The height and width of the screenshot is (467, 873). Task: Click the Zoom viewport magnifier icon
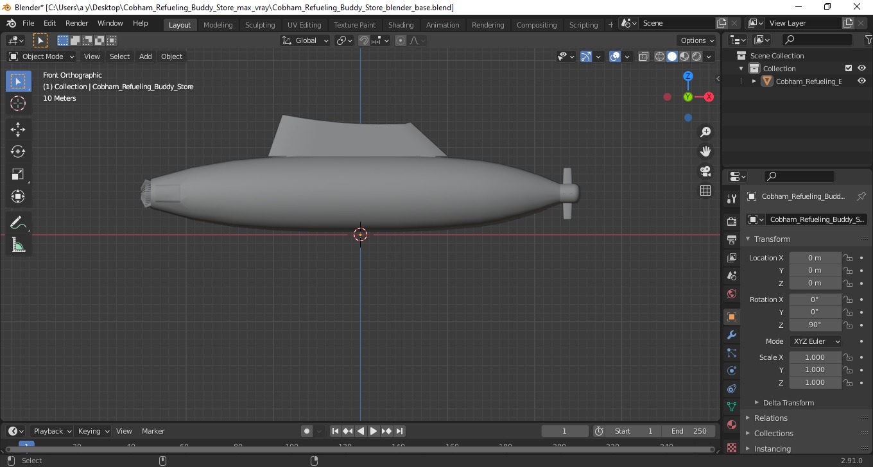click(705, 132)
